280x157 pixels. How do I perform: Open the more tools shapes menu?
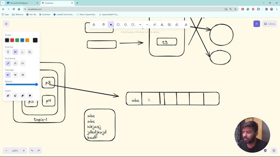point(186,24)
